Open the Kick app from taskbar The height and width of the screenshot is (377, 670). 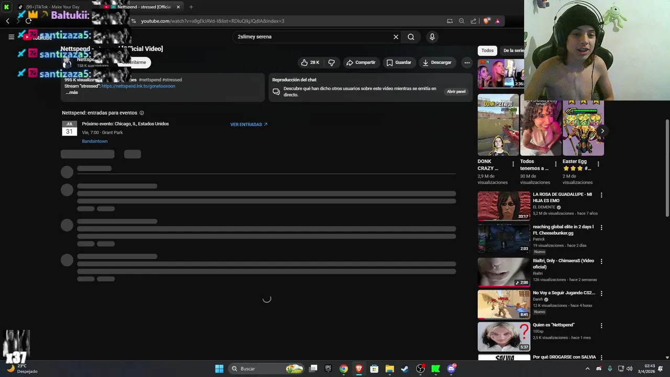tap(435, 369)
